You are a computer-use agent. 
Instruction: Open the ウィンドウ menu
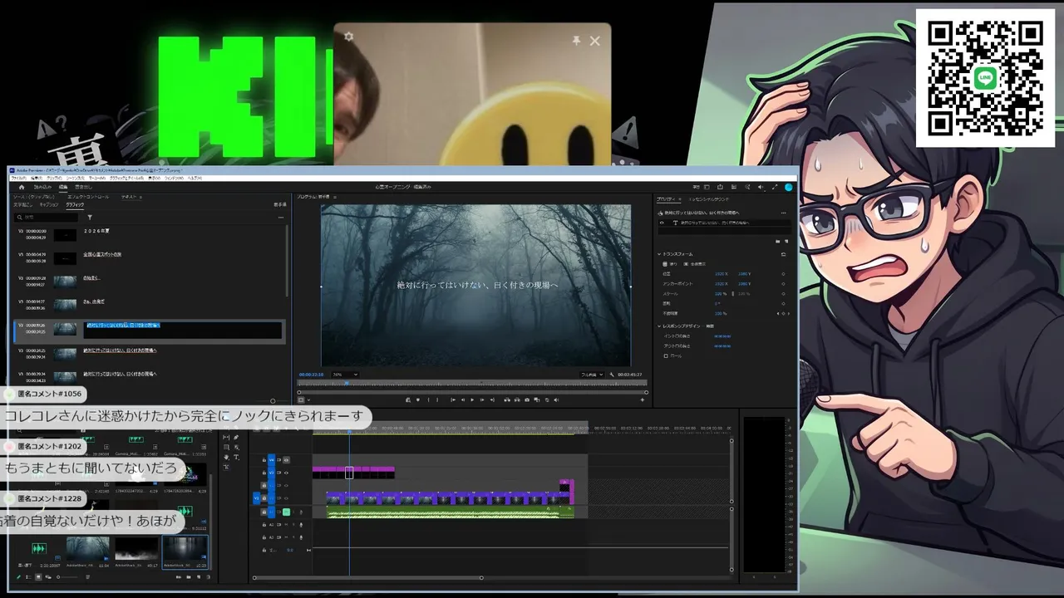(173, 178)
